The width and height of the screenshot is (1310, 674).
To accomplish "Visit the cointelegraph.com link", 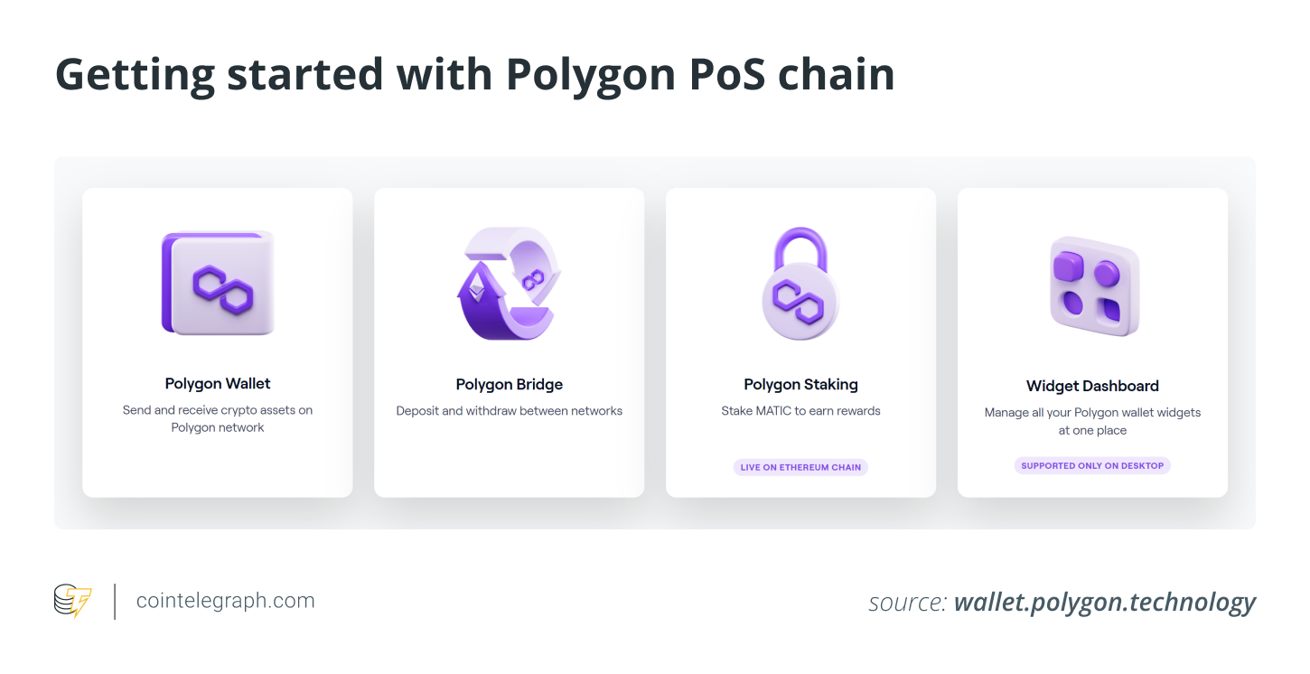I will coord(225,601).
